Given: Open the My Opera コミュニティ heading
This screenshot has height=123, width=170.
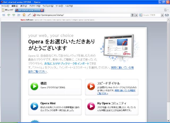Looking at the screenshot, I should tap(112, 103).
